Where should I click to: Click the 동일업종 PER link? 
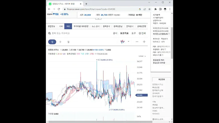[159, 60]
